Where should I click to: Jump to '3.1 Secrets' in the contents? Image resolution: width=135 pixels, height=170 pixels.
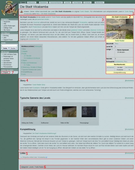click(28, 56)
